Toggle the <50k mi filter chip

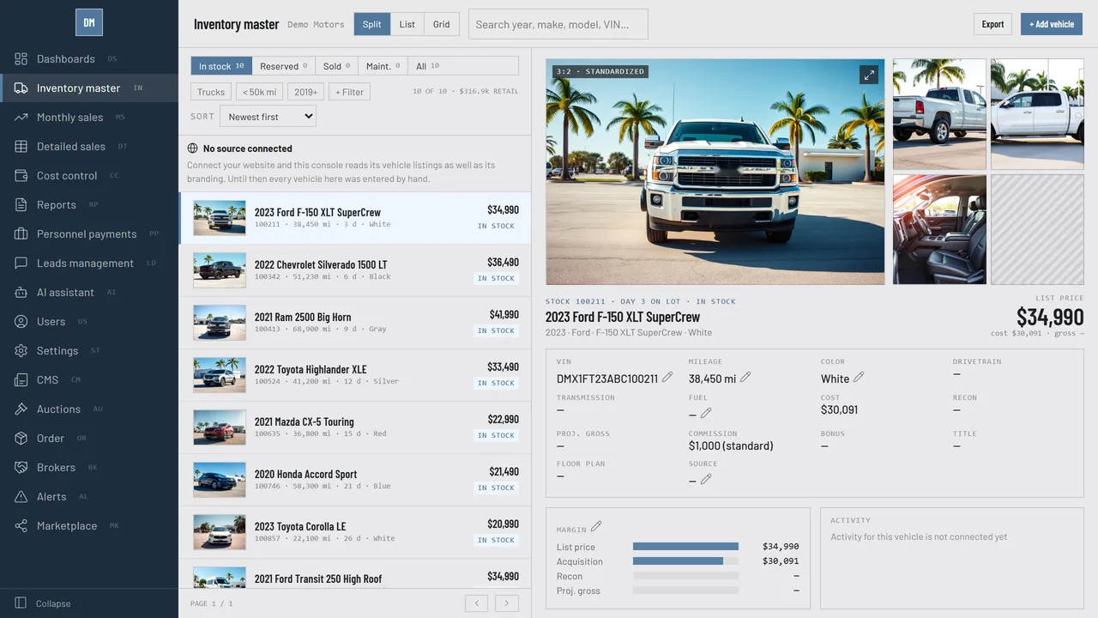(x=259, y=92)
